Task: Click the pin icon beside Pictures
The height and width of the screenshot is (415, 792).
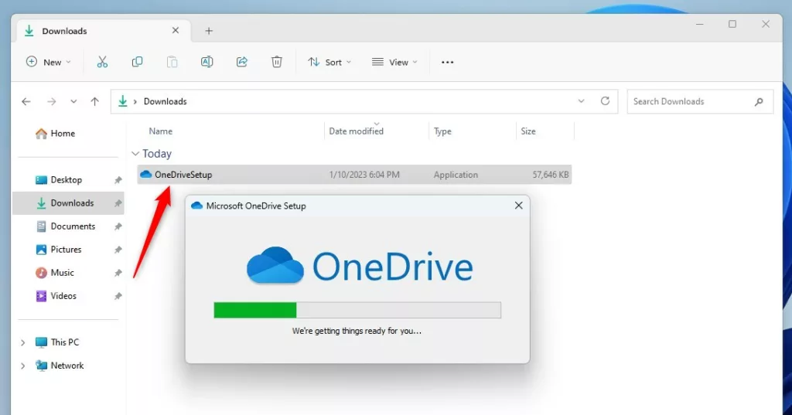Action: point(118,250)
